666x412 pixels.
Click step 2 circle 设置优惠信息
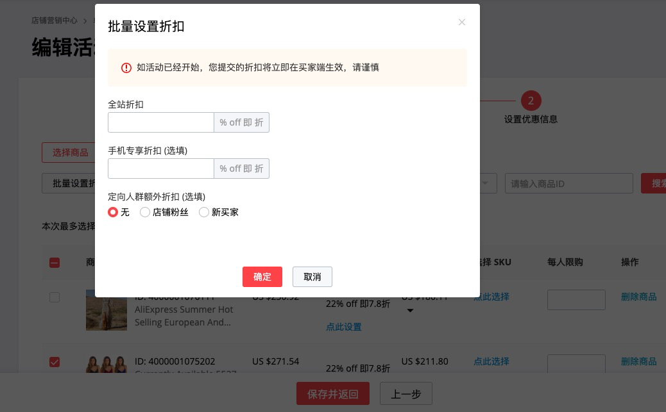pyautogui.click(x=531, y=101)
